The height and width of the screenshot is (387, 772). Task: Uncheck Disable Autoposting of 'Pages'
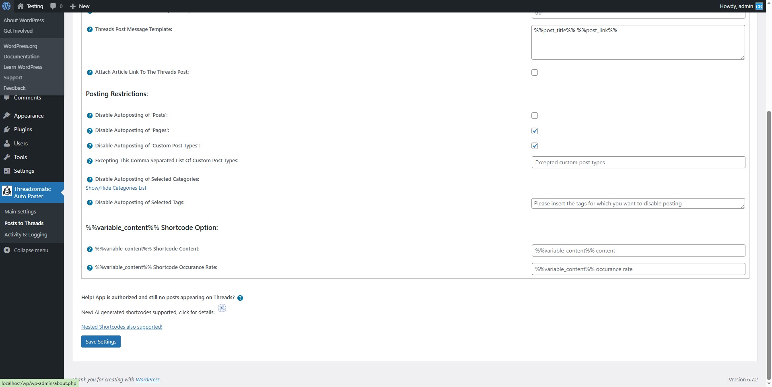tap(535, 131)
